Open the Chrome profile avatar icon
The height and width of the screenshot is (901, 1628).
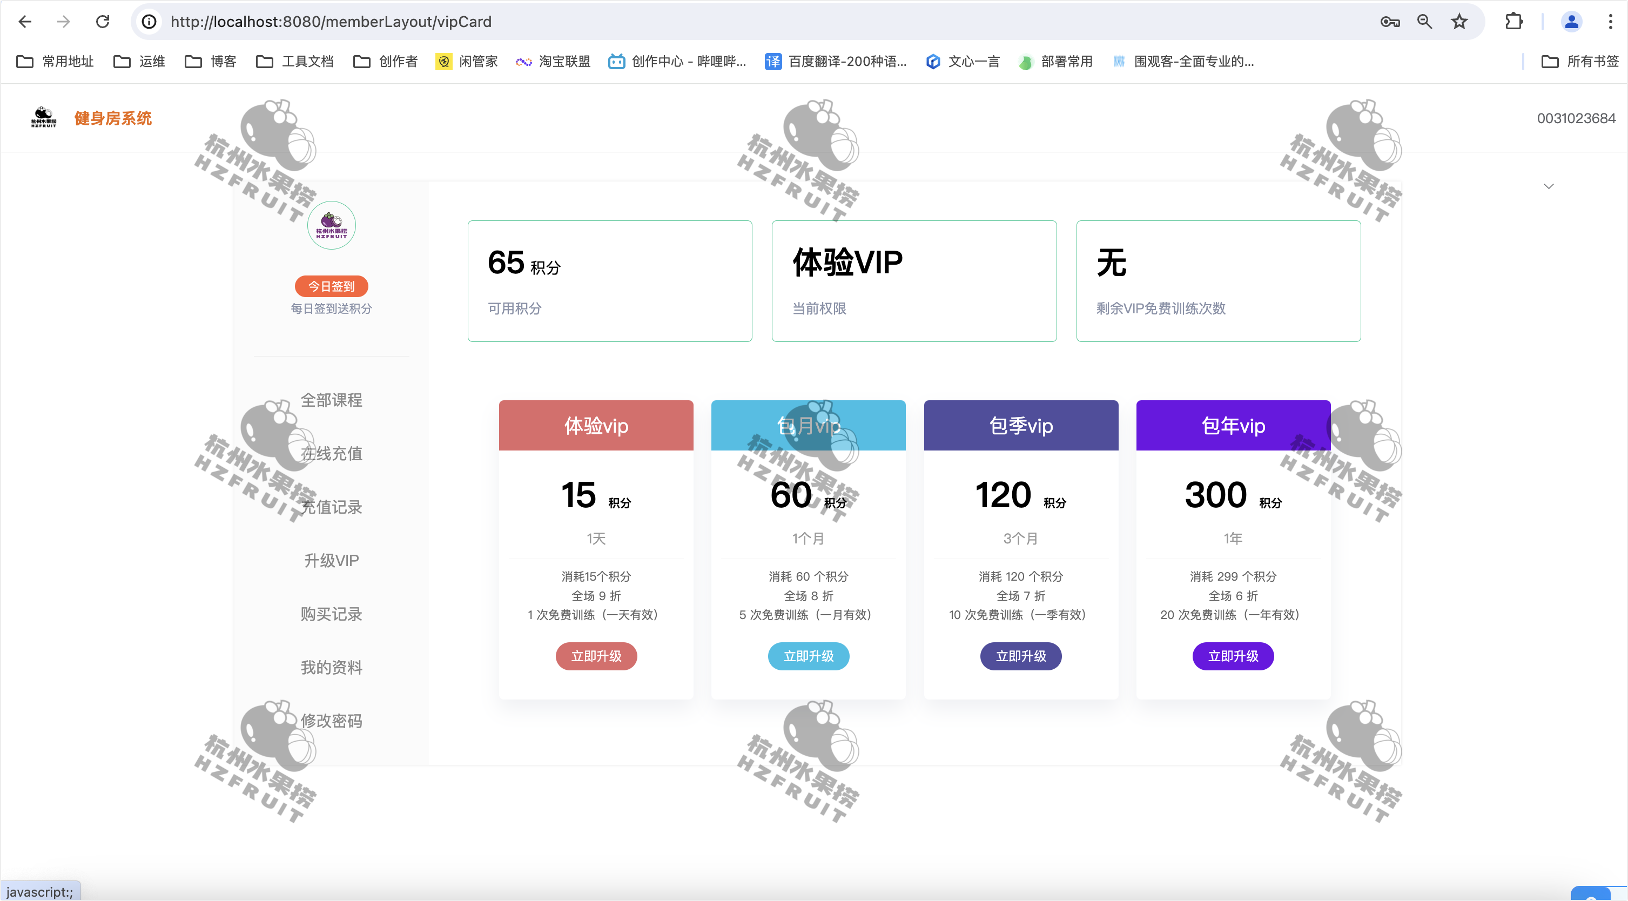[1571, 22]
